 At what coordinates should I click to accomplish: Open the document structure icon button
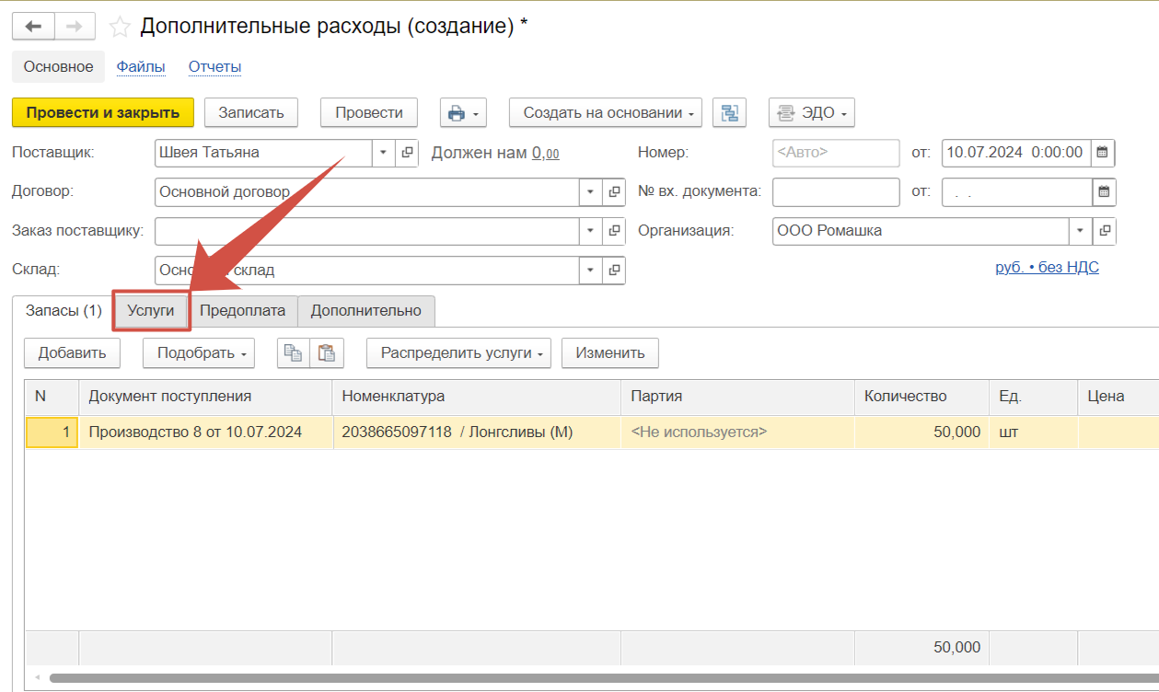point(730,113)
